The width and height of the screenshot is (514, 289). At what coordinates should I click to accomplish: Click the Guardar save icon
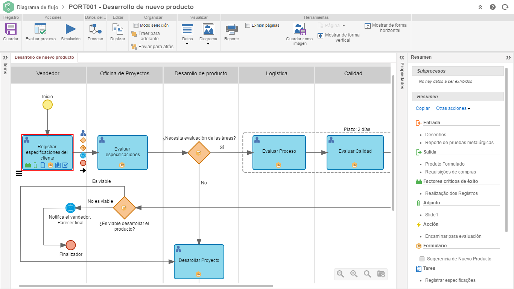tap(10, 30)
